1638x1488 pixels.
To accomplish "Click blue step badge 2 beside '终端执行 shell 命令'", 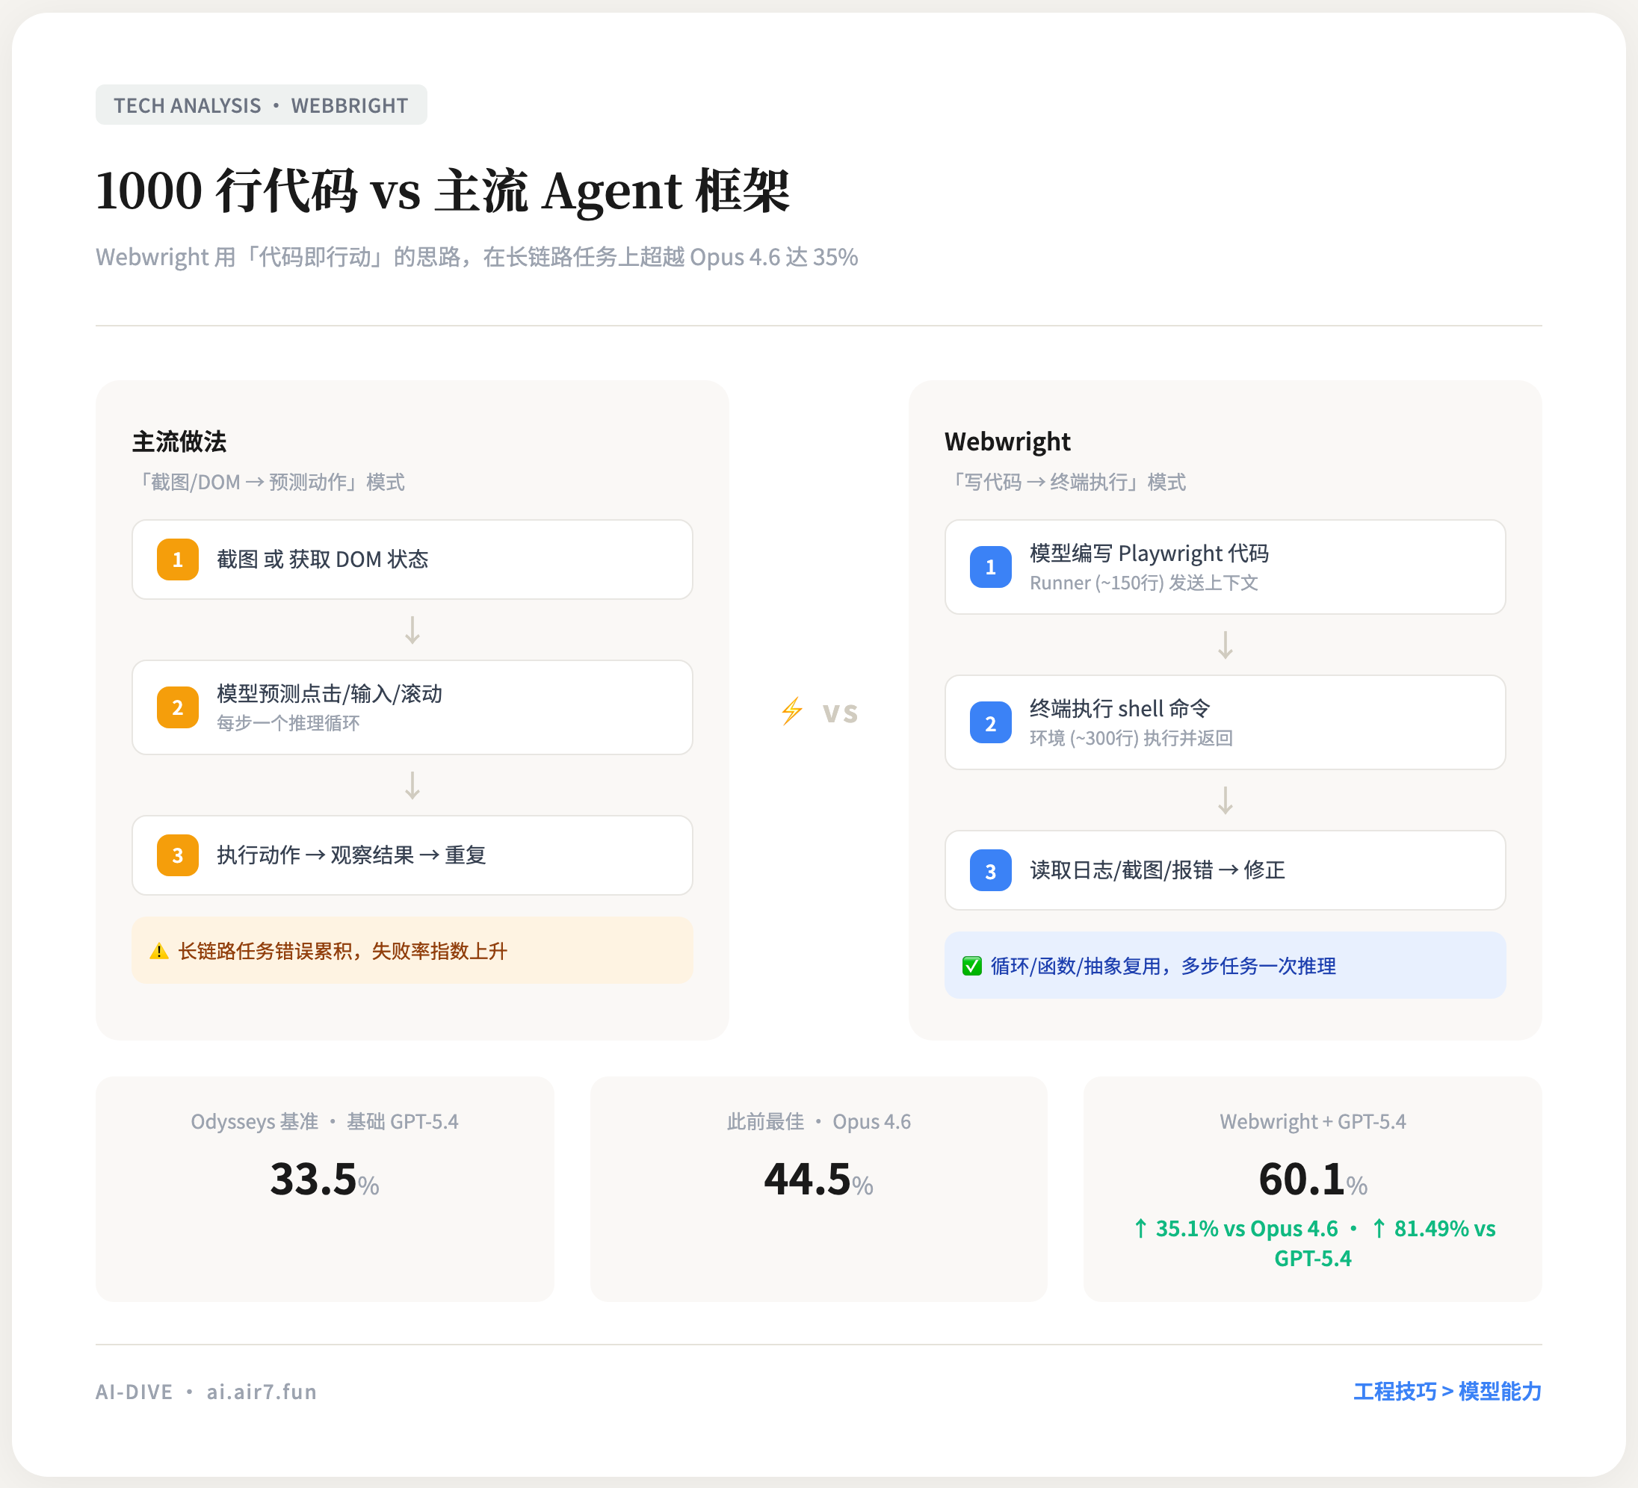I will point(990,723).
